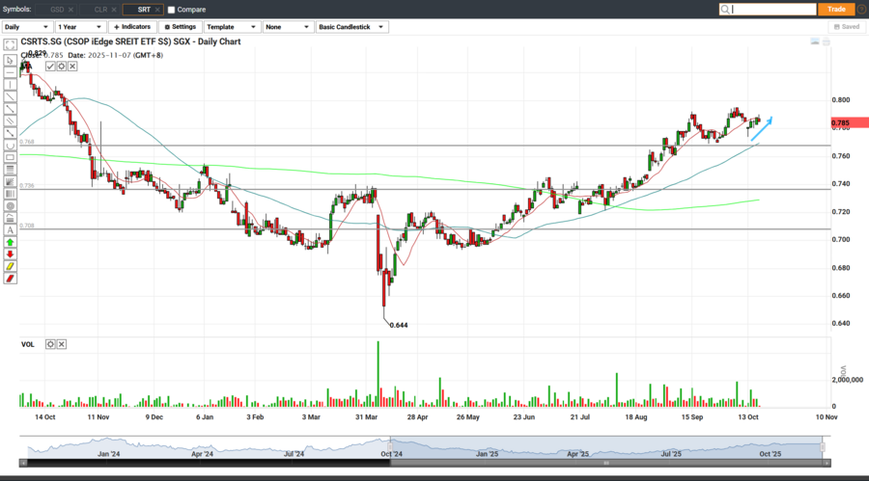Add a green up arrow marker
This screenshot has height=481, width=869.
coord(11,242)
